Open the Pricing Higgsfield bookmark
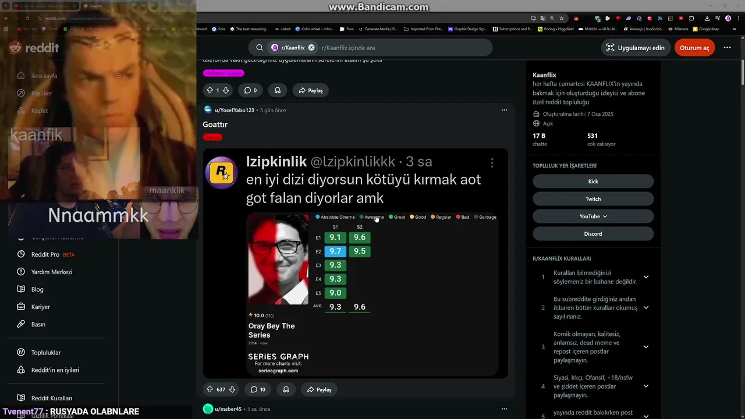This screenshot has height=419, width=745. (x=557, y=29)
